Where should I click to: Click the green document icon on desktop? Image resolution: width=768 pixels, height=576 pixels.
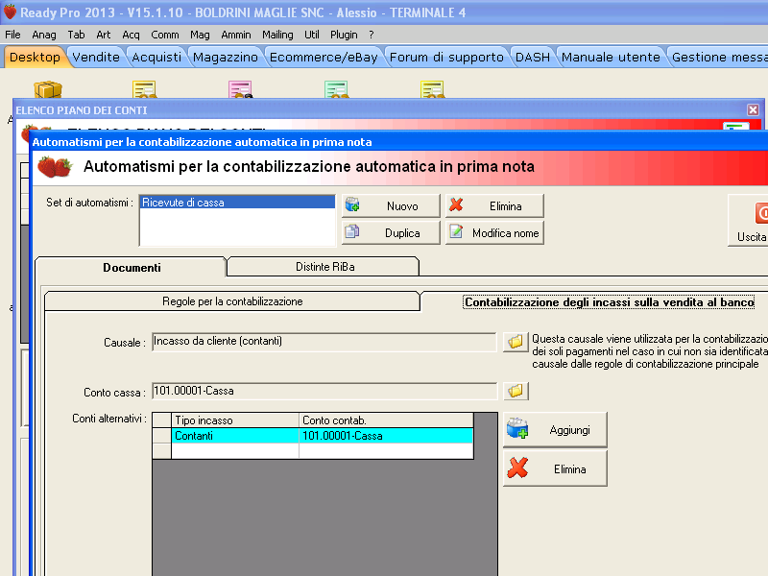(336, 89)
